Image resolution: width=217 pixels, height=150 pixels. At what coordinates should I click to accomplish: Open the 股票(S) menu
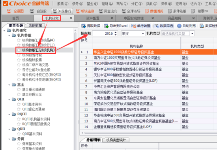[63, 4]
